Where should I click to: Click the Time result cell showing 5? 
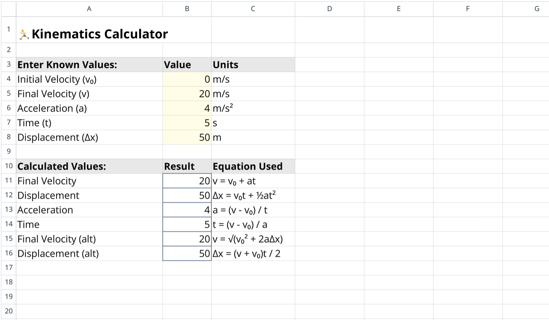click(x=187, y=224)
